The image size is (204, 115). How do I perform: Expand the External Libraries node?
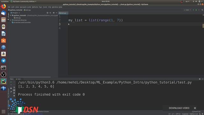coord(11,20)
